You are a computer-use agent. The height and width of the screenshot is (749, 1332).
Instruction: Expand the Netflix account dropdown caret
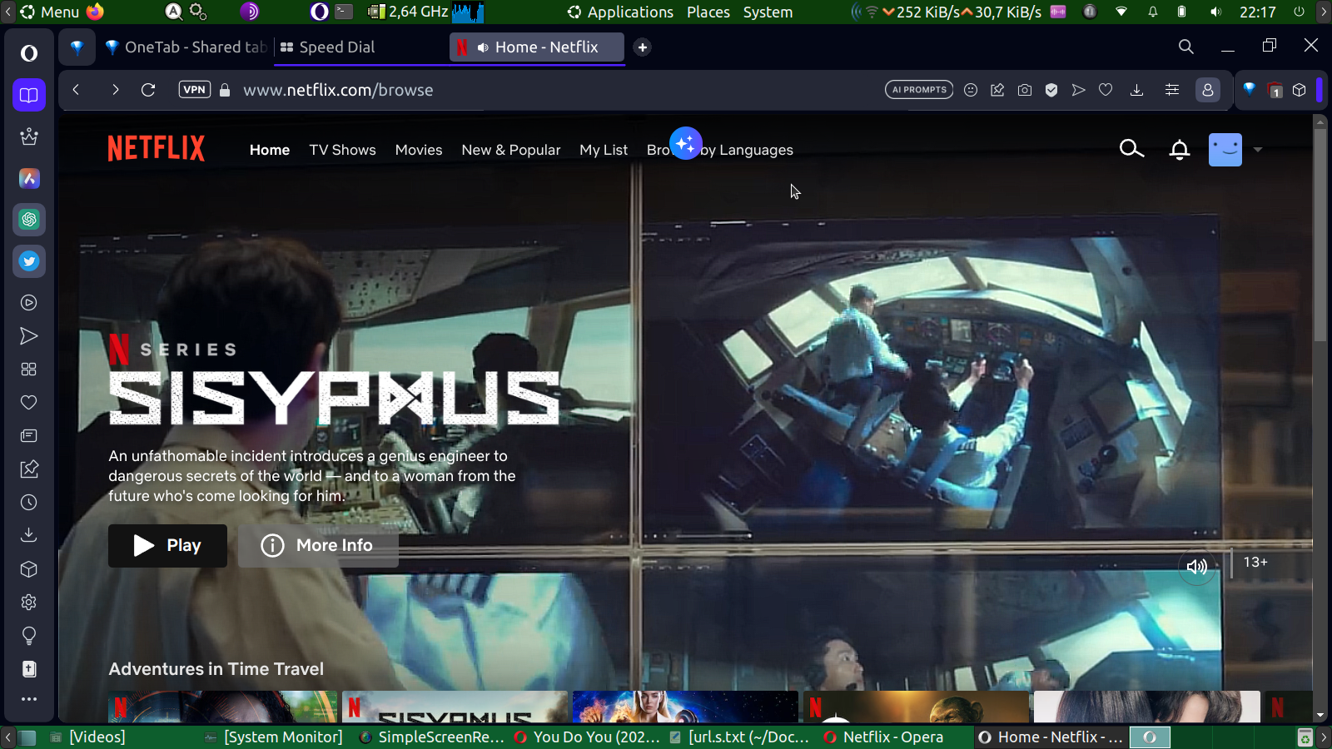coord(1258,150)
